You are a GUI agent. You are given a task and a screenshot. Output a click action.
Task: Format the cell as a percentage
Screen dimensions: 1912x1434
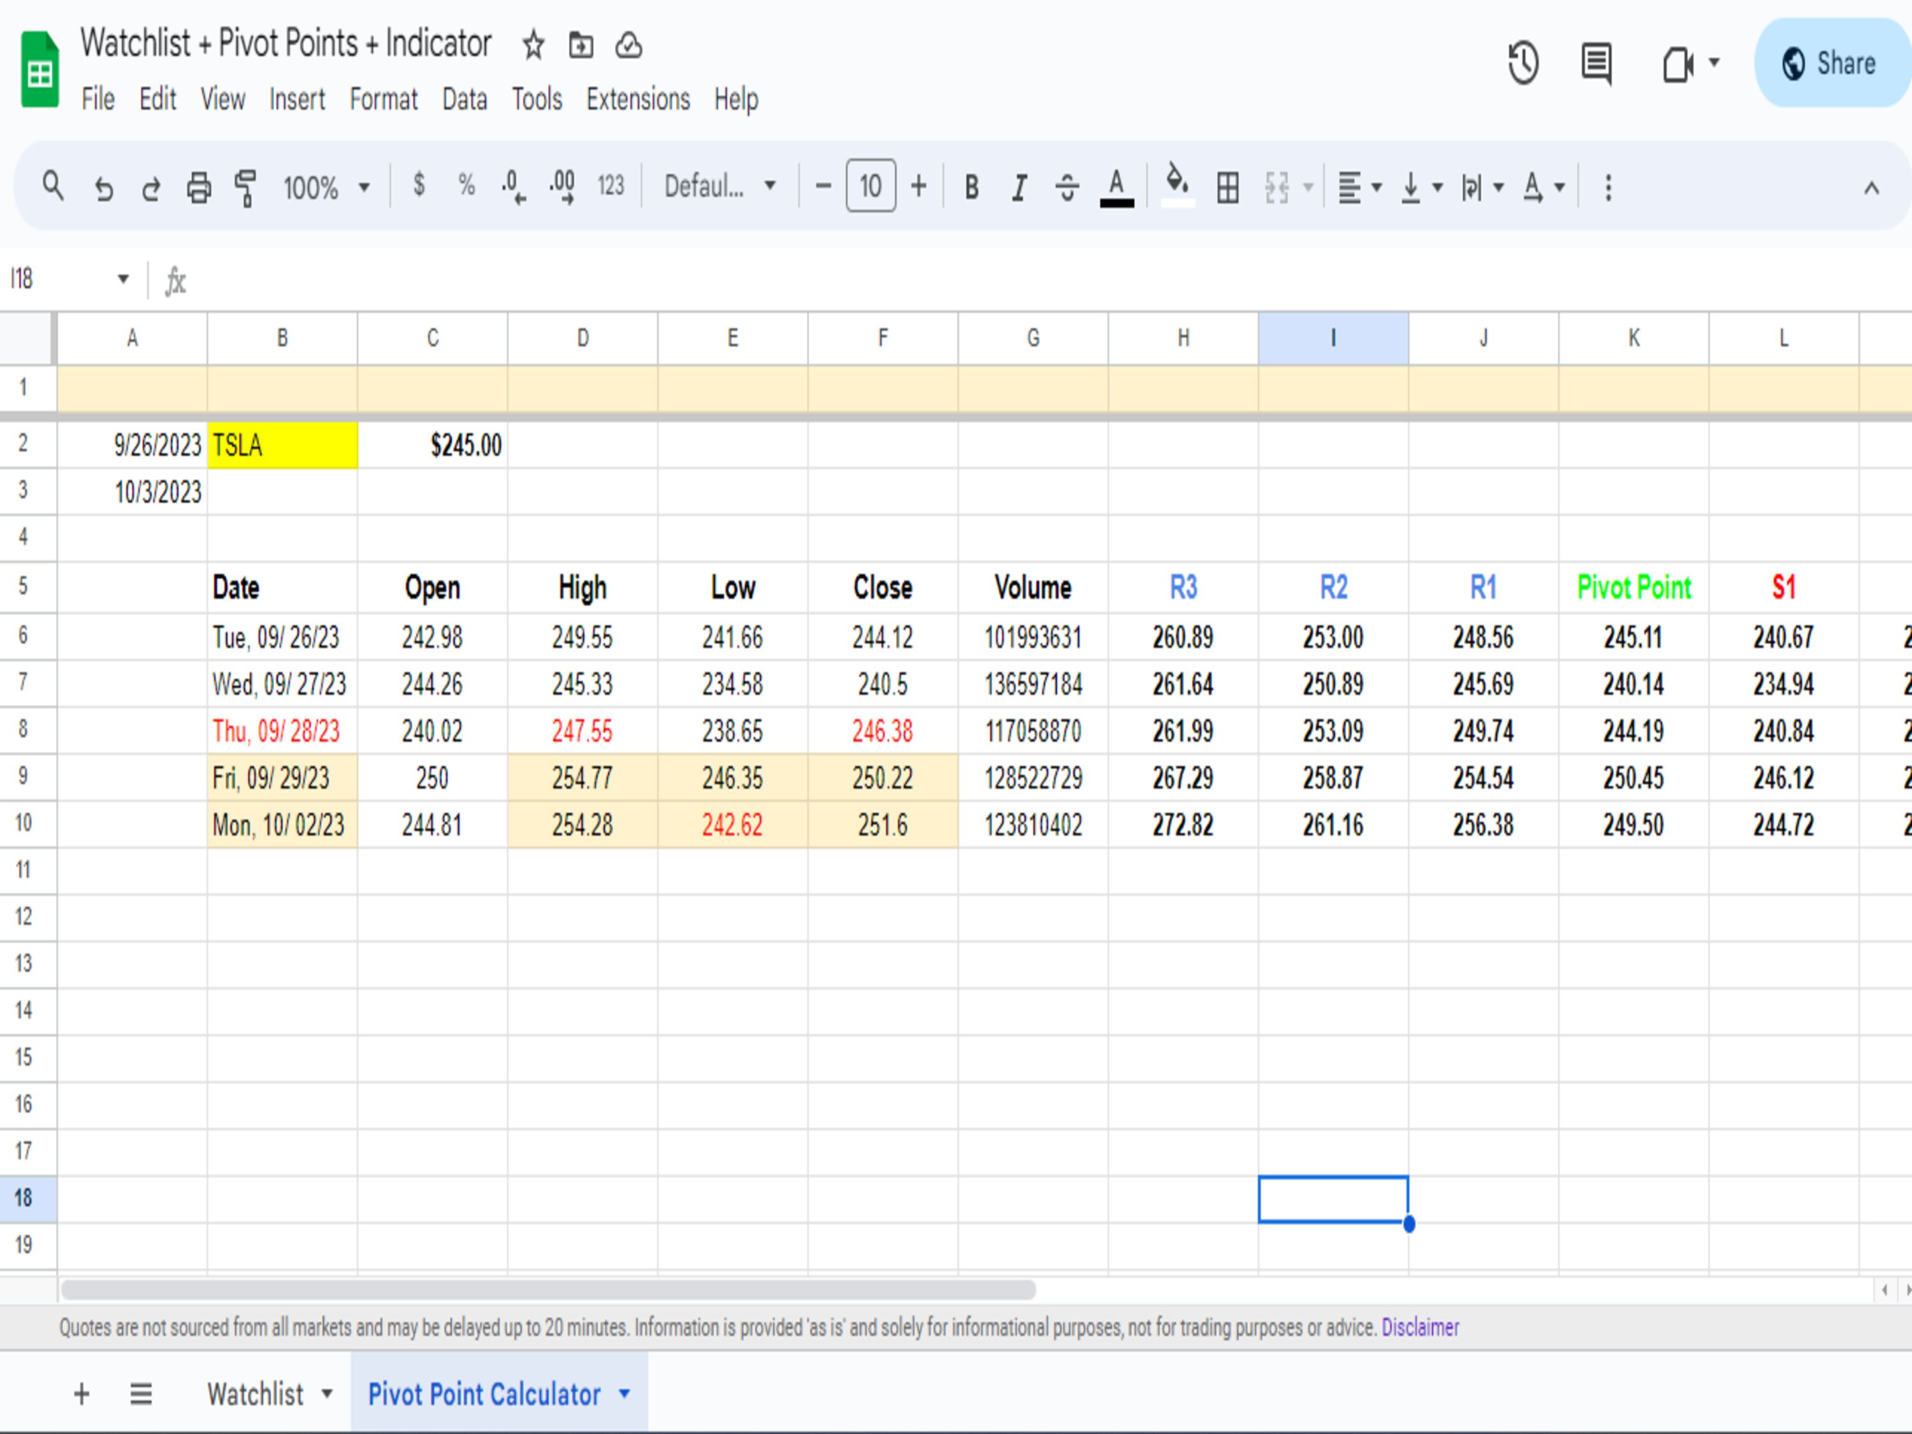click(x=467, y=186)
